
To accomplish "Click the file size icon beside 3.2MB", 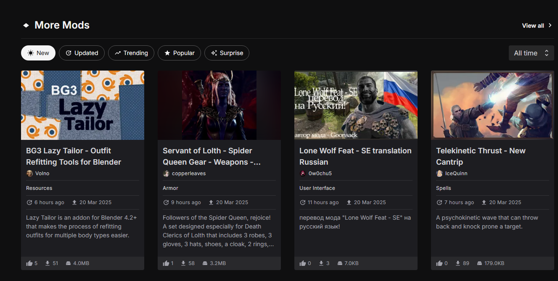I will 205,263.
